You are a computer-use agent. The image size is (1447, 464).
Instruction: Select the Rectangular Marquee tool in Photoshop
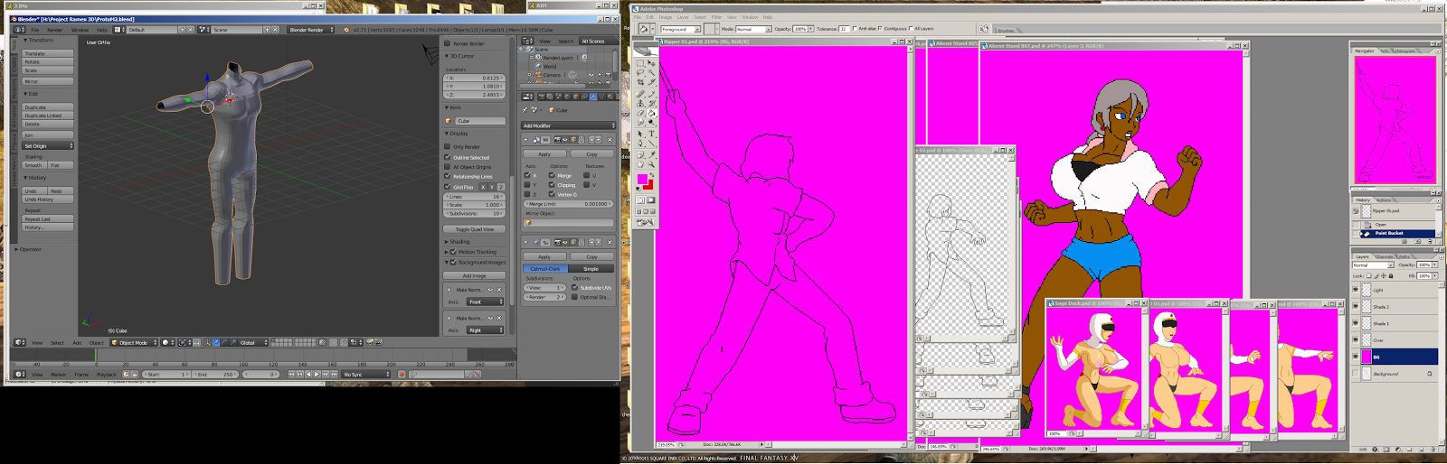640,62
